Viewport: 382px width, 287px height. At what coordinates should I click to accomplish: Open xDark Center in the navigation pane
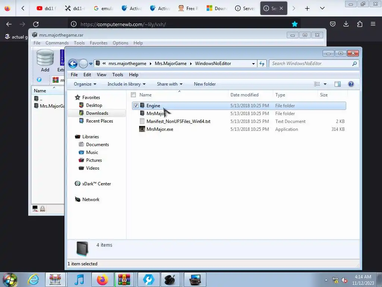click(x=97, y=184)
